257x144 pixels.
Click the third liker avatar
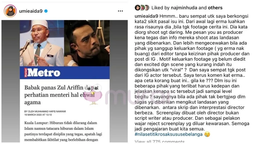click(x=147, y=7)
